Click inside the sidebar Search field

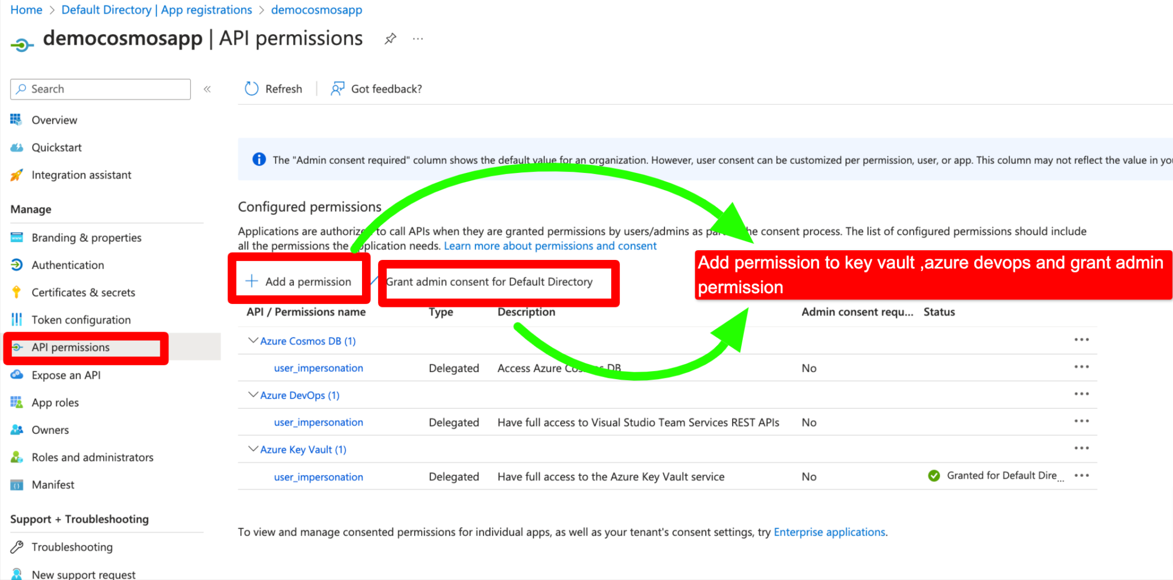[x=100, y=89]
